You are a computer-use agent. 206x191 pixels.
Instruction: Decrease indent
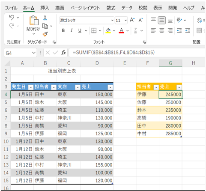coord(179,30)
